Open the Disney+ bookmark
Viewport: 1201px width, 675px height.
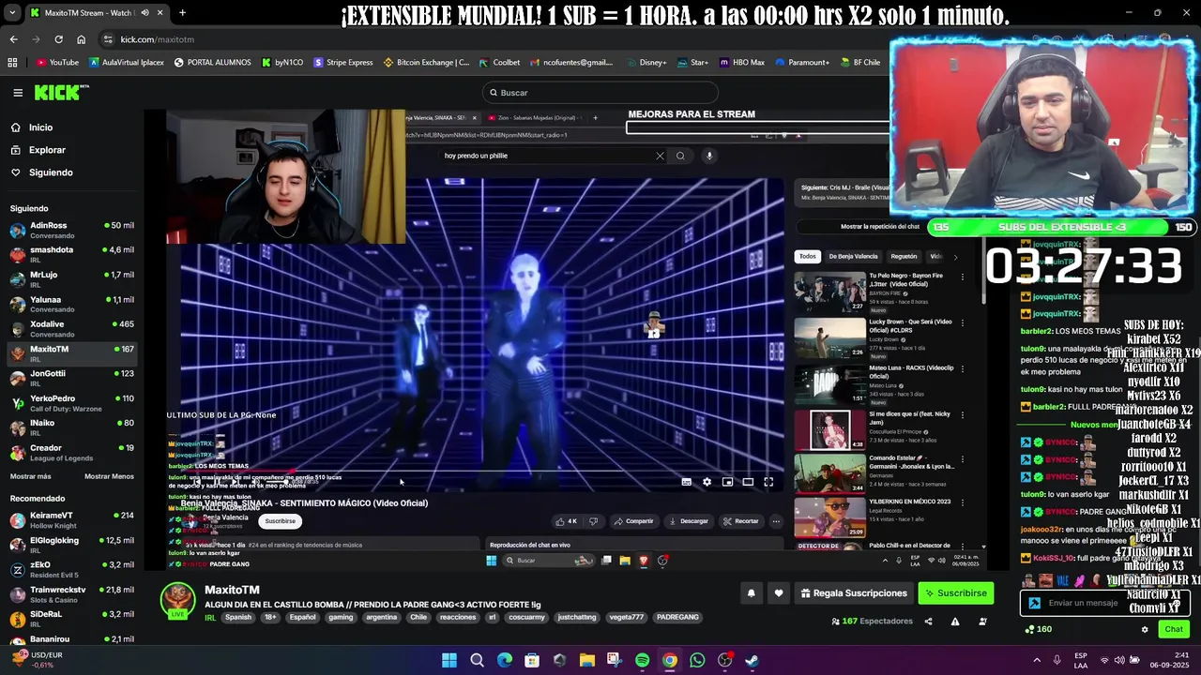(x=646, y=63)
